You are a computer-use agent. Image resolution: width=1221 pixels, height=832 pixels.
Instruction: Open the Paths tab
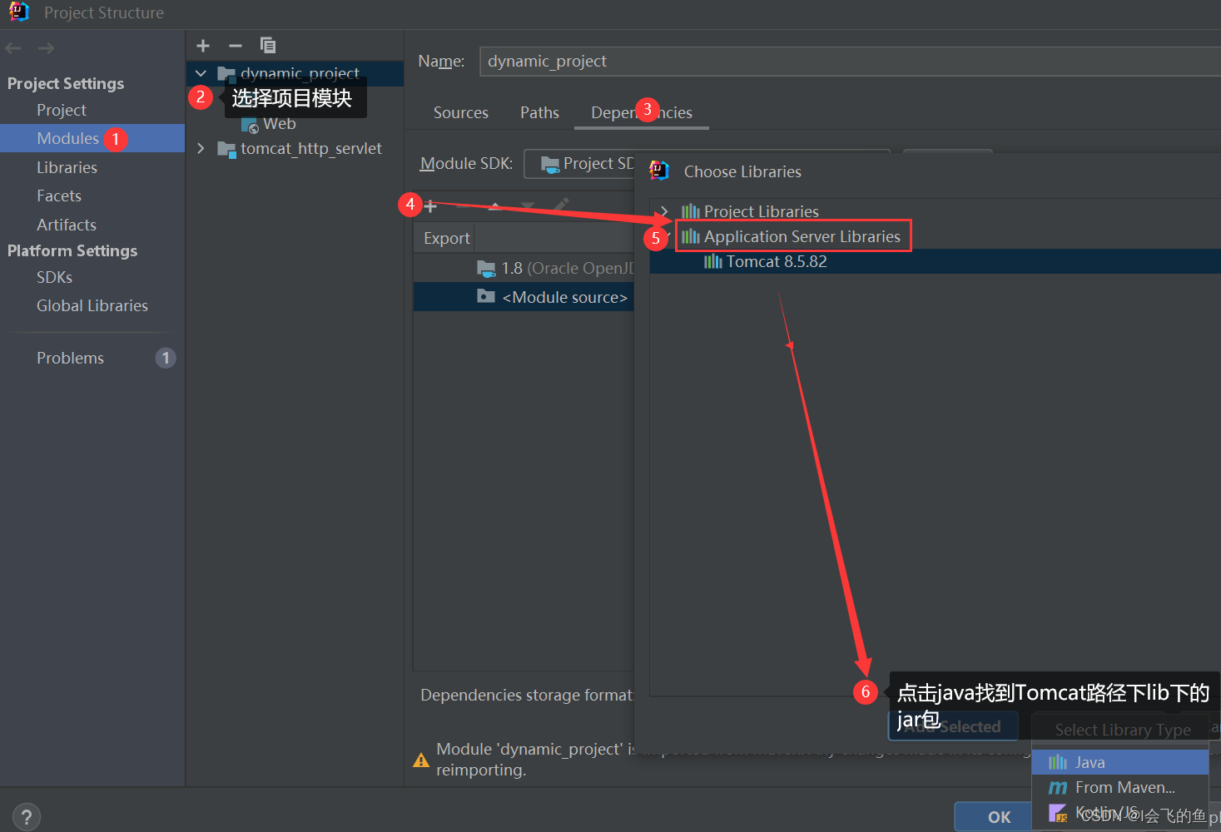point(539,112)
